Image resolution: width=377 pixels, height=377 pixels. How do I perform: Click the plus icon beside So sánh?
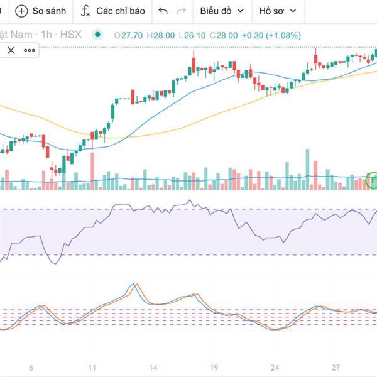tap(21, 11)
